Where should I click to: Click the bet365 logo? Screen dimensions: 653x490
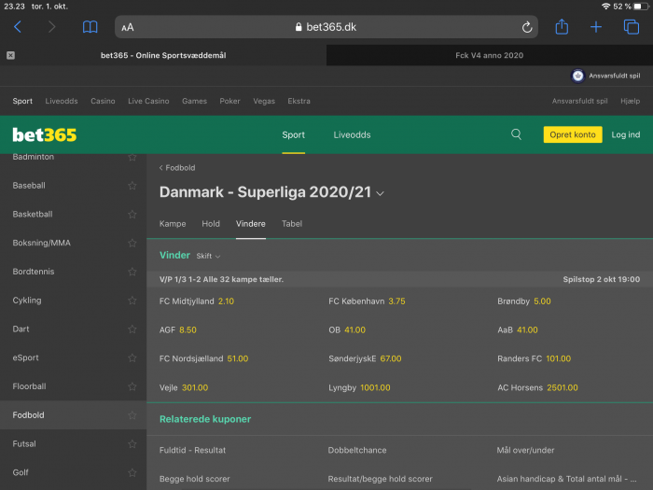tap(45, 134)
